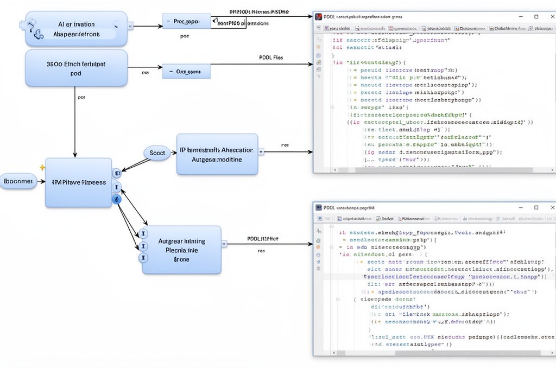Click the lower PDDL window's title icon
Image resolution: width=556 pixels, height=369 pixels.
coord(318,207)
